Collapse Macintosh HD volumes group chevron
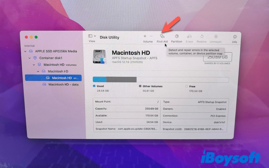269x168 pixels. (x=34, y=65)
